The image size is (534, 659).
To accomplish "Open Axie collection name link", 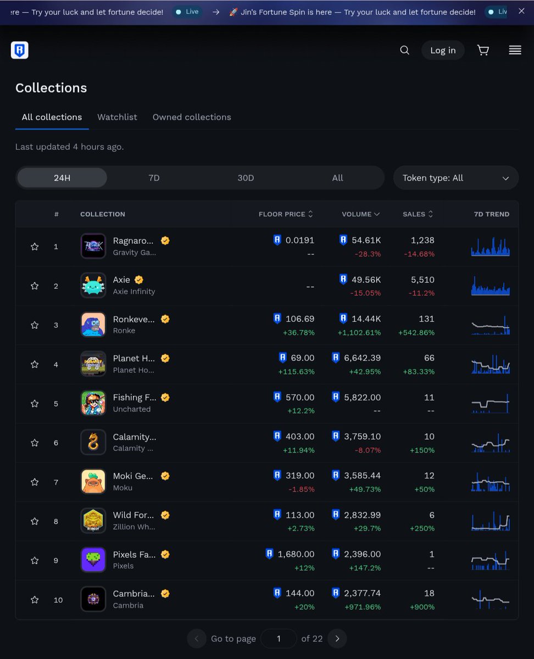I will pos(121,280).
